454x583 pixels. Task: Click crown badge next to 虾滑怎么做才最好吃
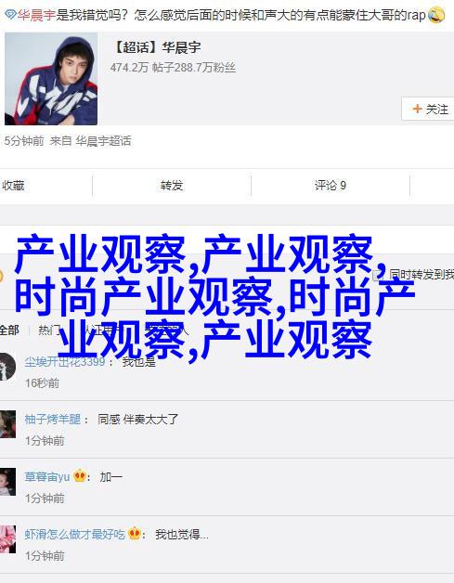tap(135, 534)
